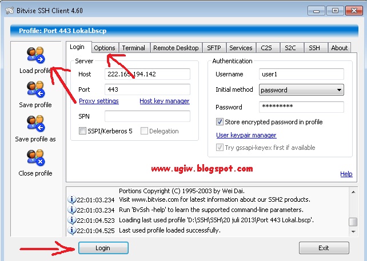Switch to the C2S tab
The height and width of the screenshot is (261, 367).
point(266,48)
